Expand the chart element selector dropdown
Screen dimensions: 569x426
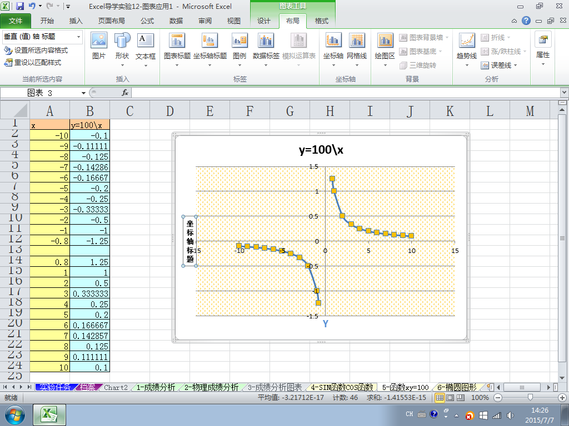click(78, 37)
